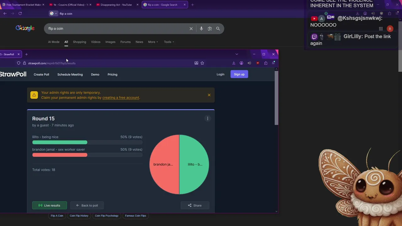
Task: Click the Google logo
Action: point(25,28)
